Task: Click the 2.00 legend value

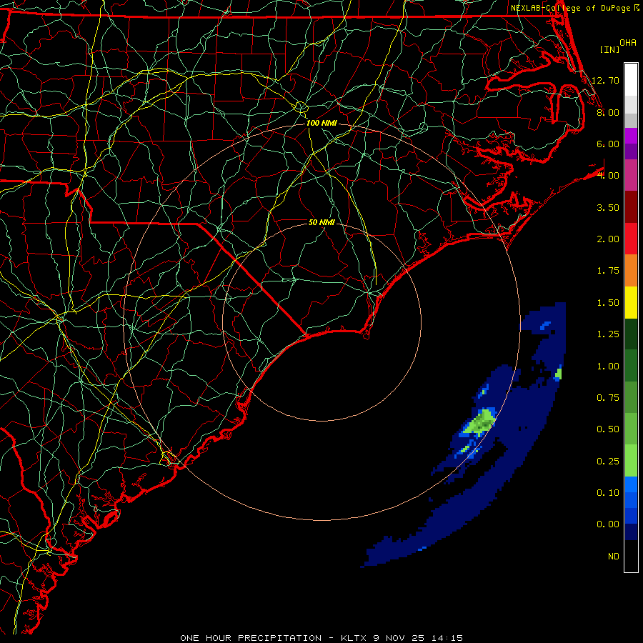Action: [x=608, y=239]
